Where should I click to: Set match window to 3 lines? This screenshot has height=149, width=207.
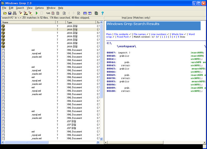[x=170, y=37]
